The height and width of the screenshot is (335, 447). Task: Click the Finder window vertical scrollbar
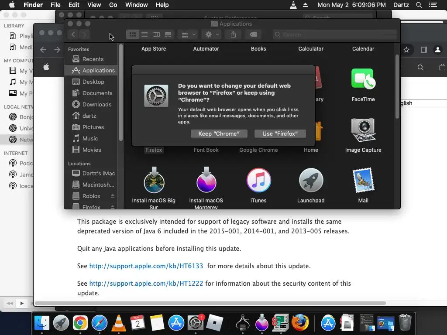tap(397, 86)
